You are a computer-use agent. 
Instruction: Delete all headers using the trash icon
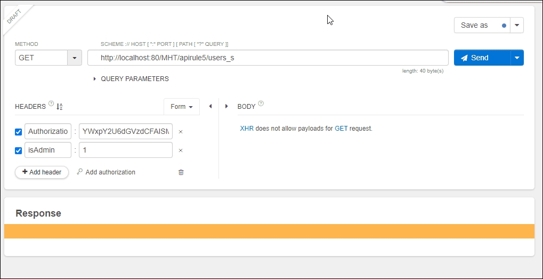point(181,172)
